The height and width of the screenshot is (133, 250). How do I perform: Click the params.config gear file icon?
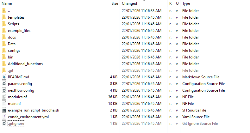(x=4, y=84)
